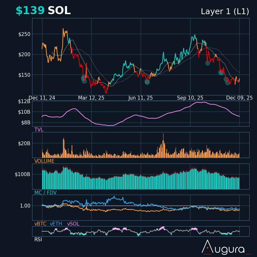Click the $20B volume axis label

click(24, 144)
